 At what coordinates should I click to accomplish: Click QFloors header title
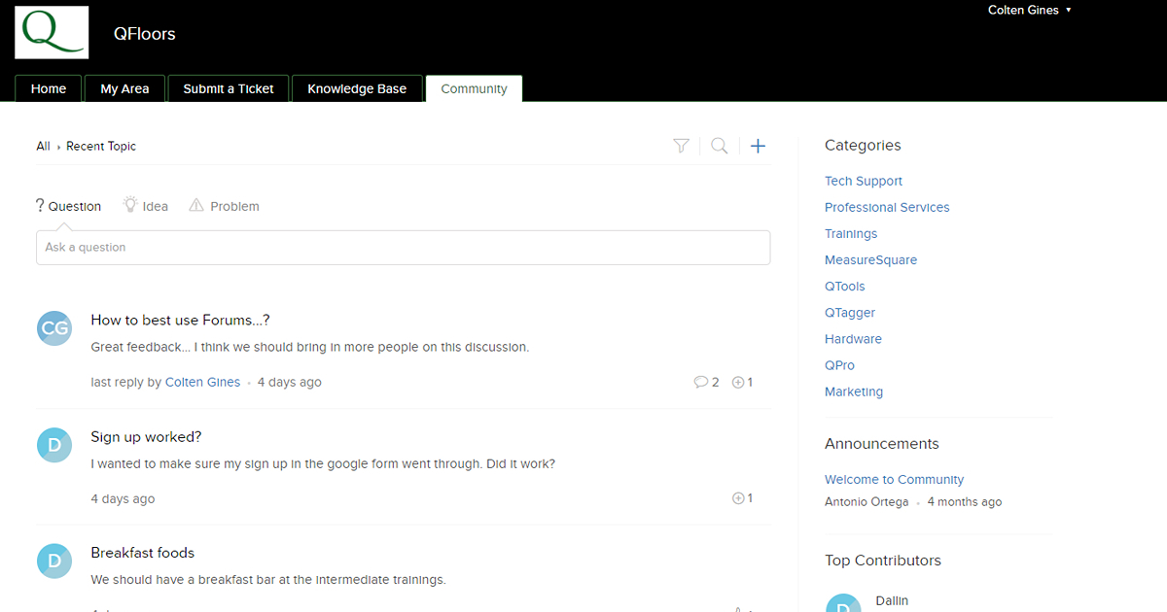pos(144,33)
